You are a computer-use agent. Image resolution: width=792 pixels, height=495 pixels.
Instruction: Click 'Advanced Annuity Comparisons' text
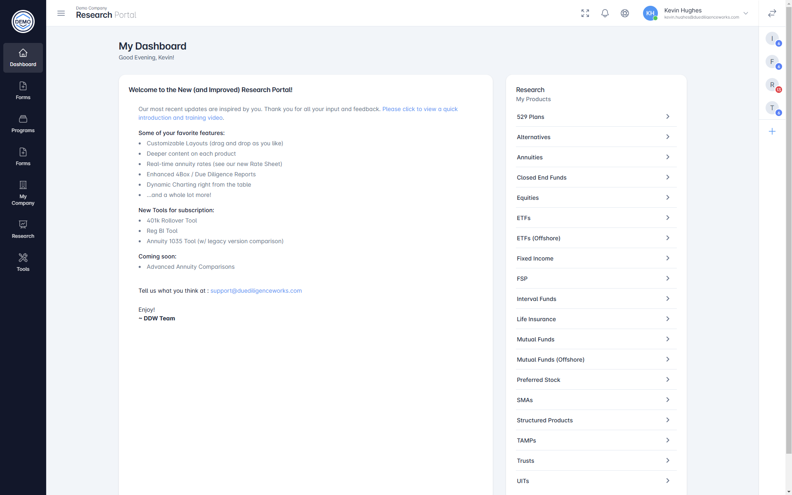190,267
